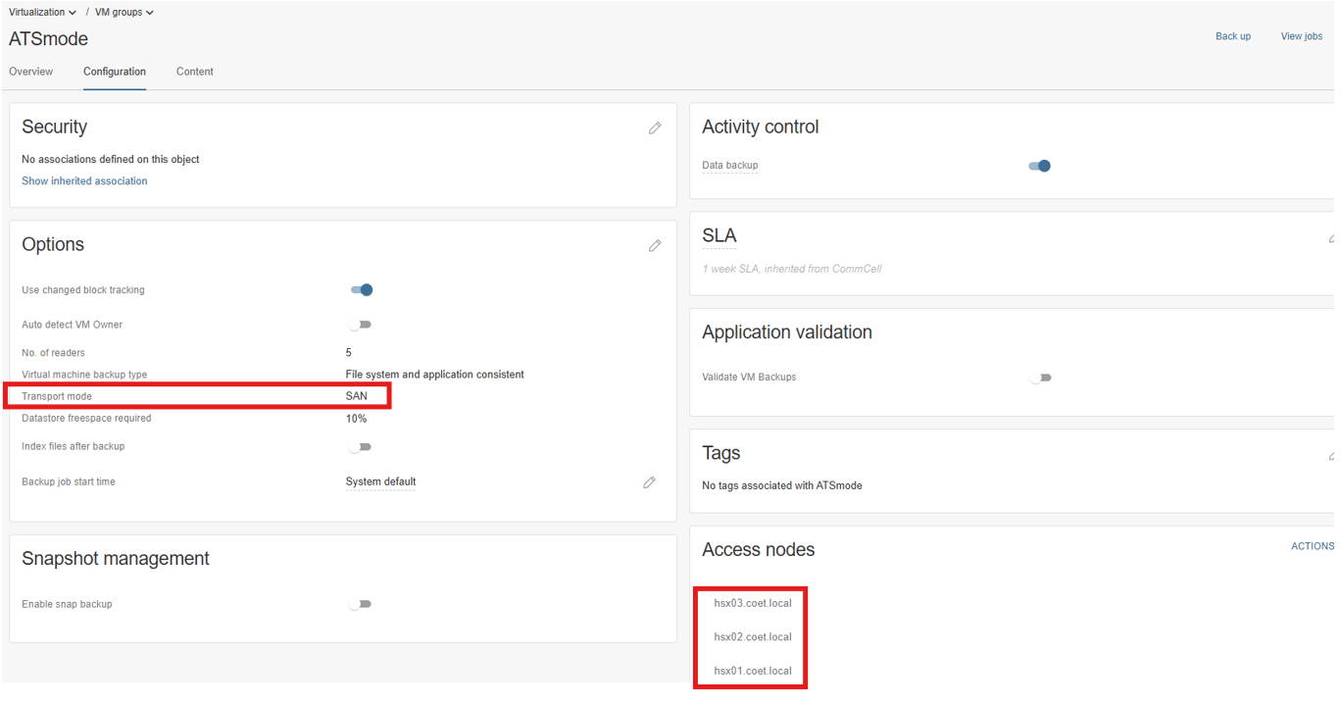Switch to the Overview tab
Screen dimensions: 1341x706
click(x=31, y=72)
